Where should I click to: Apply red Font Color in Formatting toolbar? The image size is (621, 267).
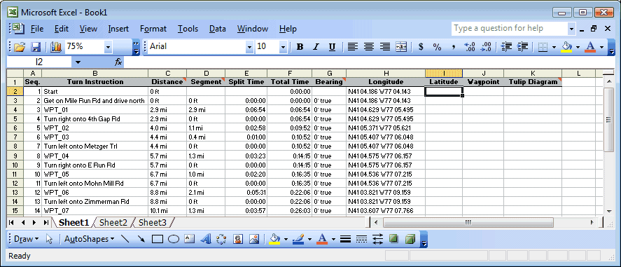590,47
